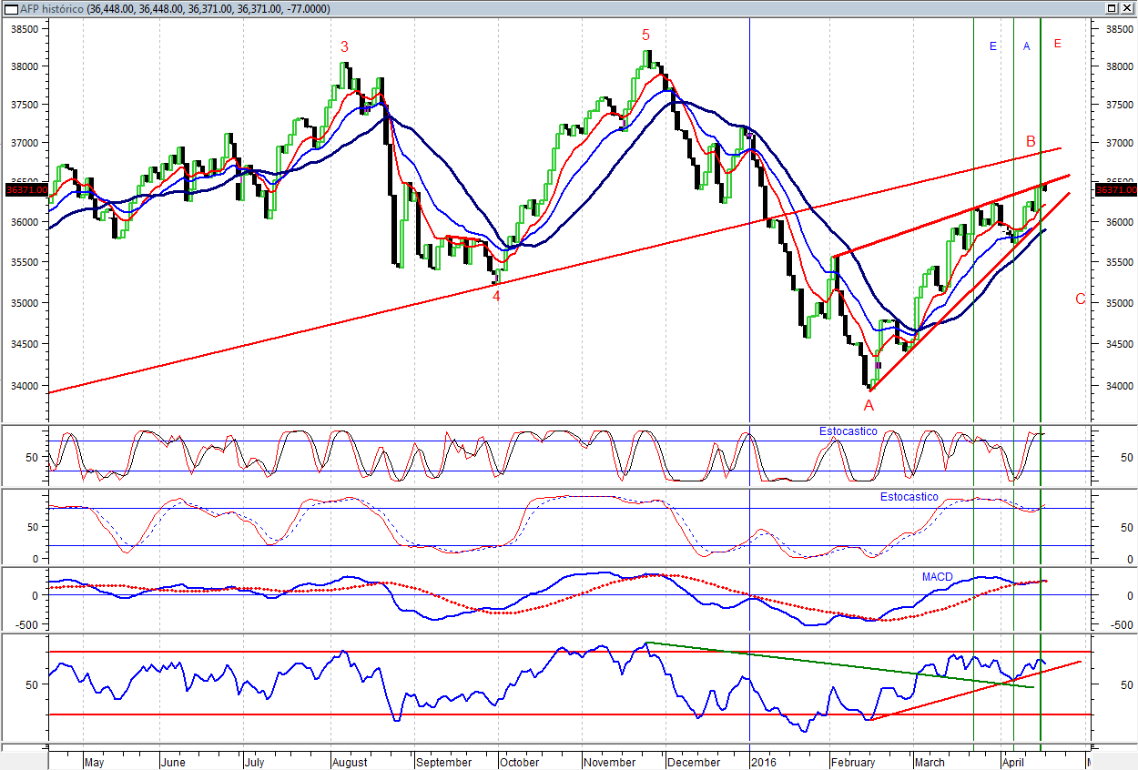
Task: Select the green downward trendline in the bottom oscillator panel
Action: tap(838, 665)
